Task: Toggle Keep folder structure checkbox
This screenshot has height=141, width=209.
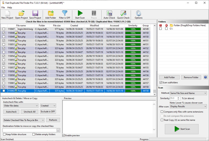Action: tap(4, 134)
